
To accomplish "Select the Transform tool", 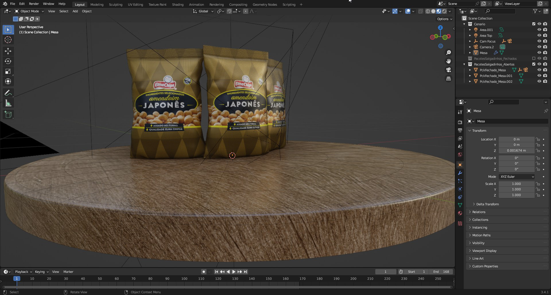I will [8, 81].
